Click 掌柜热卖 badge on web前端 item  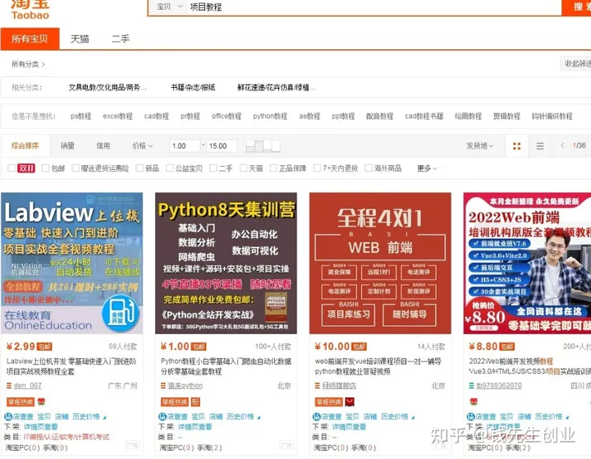(x=328, y=402)
